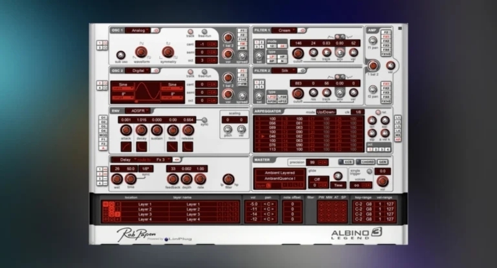Route OSC 1 to FM button

(x=242, y=43)
